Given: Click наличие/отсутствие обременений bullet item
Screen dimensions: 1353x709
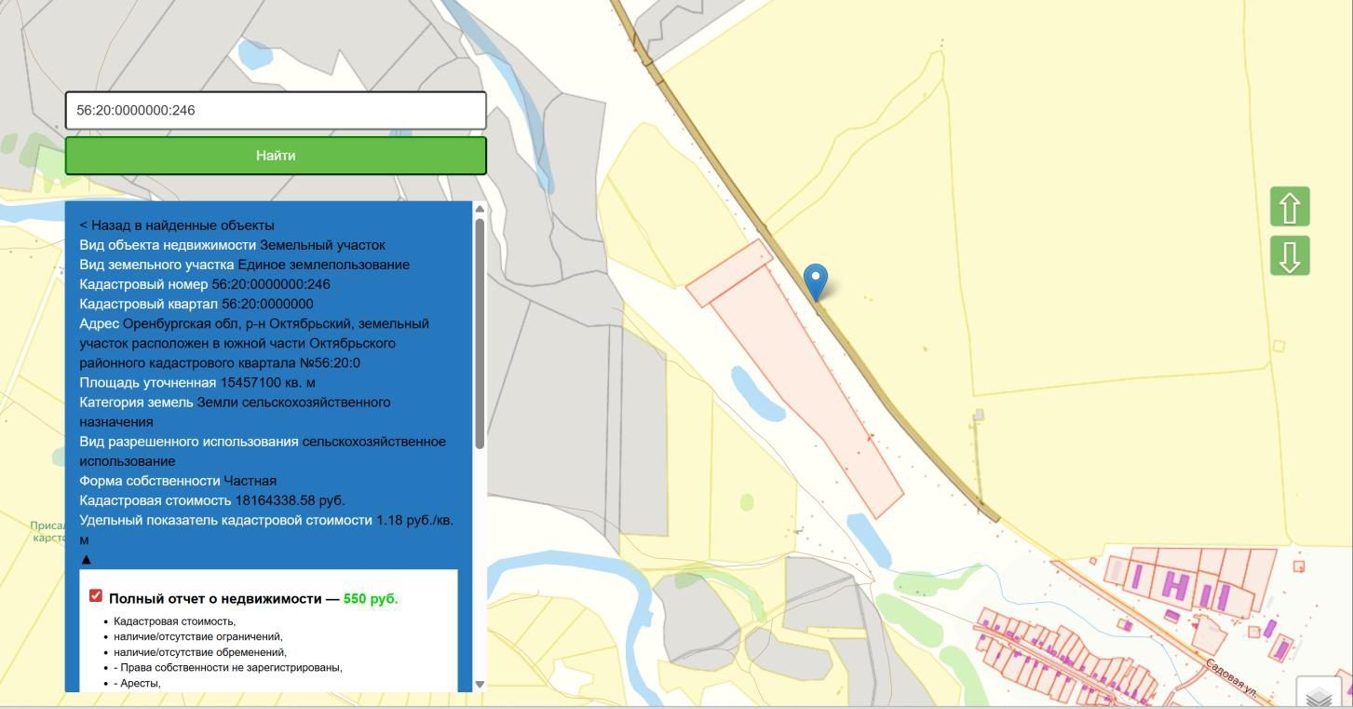Looking at the screenshot, I should 200,652.
